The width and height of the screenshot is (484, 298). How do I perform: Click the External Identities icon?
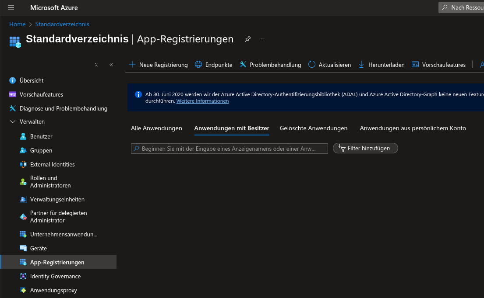(23, 164)
